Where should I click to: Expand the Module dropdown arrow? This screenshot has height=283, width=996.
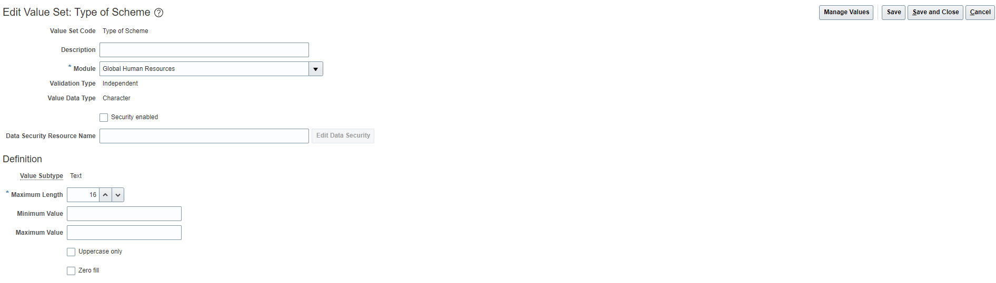click(x=316, y=69)
